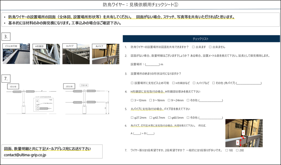Click the 2段仕様 label box
The width and height of the screenshot is (281, 165).
[69, 86]
